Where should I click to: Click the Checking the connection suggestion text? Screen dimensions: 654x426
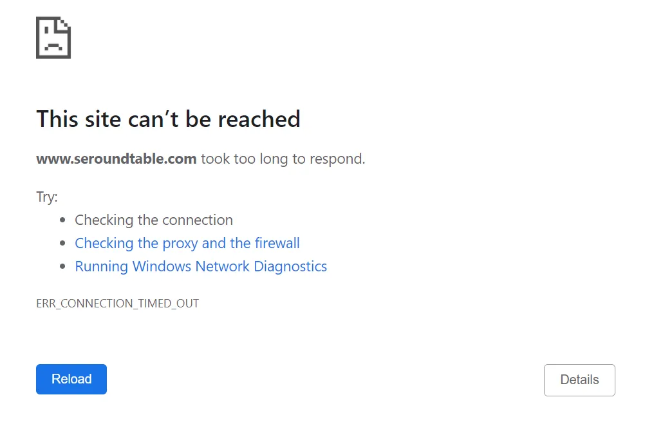coord(154,220)
